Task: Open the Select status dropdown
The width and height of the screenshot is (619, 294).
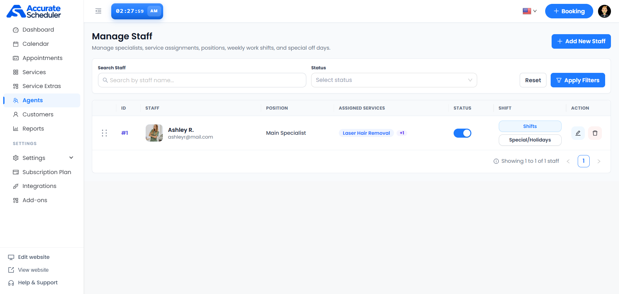Action: click(394, 80)
